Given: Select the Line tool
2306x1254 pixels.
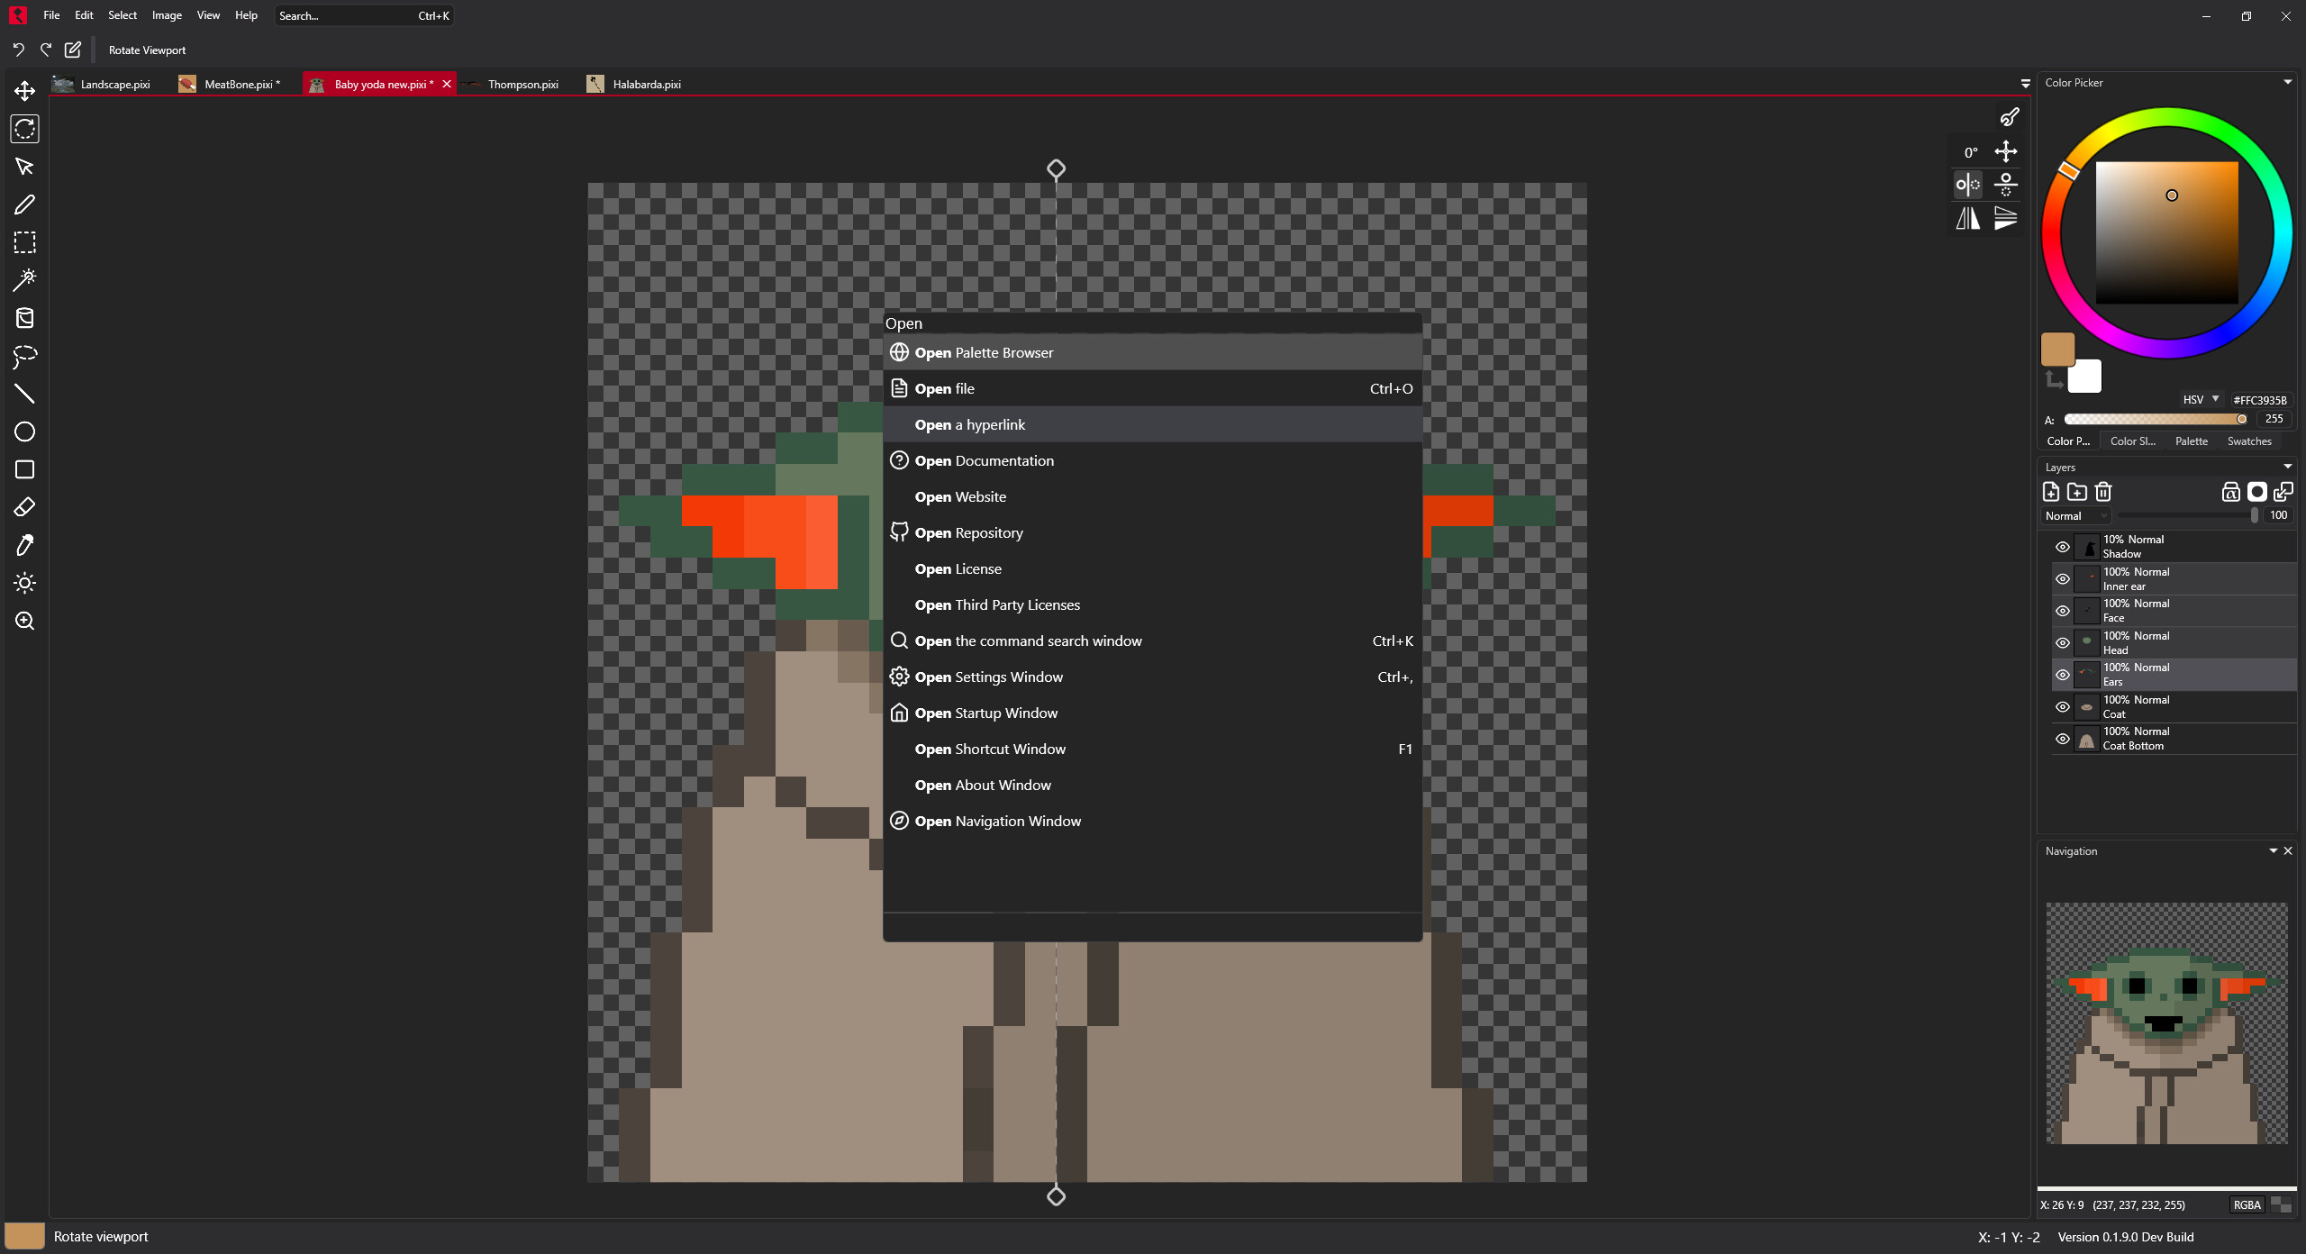Looking at the screenshot, I should coord(24,394).
